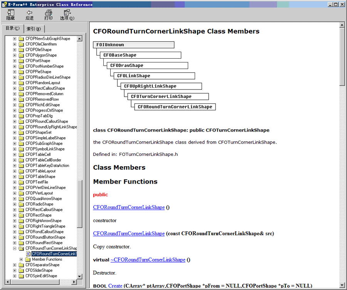Open the ~CFORoundTurnCornerLinkShape destructor link
The image size is (347, 290).
point(148,260)
